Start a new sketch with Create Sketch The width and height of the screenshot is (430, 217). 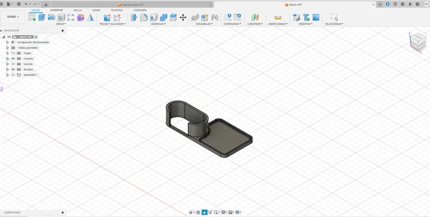(32, 18)
